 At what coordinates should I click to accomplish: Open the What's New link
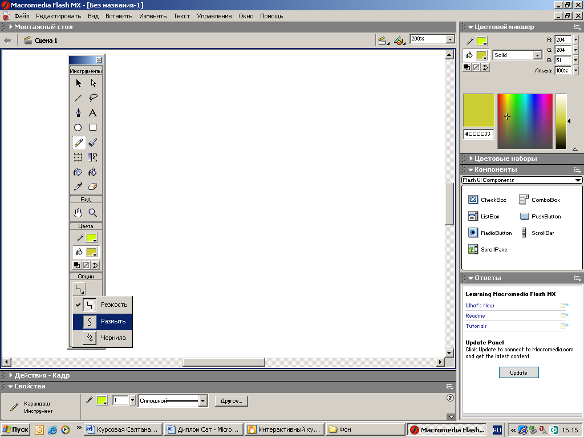click(x=480, y=306)
